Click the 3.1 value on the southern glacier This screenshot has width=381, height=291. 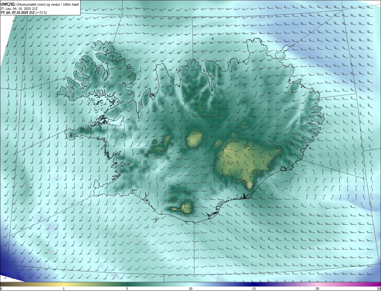185,207
